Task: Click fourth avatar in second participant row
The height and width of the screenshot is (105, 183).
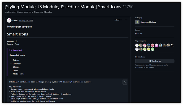Action: tap(149, 49)
